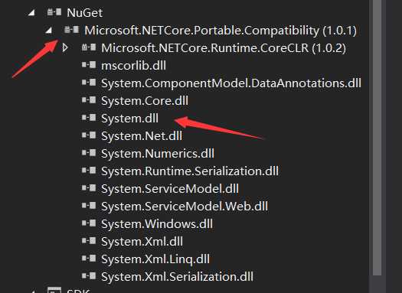Viewport: 402px width, 293px height.
Task: Select System.Xml.Linq.dll item
Action: point(155,259)
